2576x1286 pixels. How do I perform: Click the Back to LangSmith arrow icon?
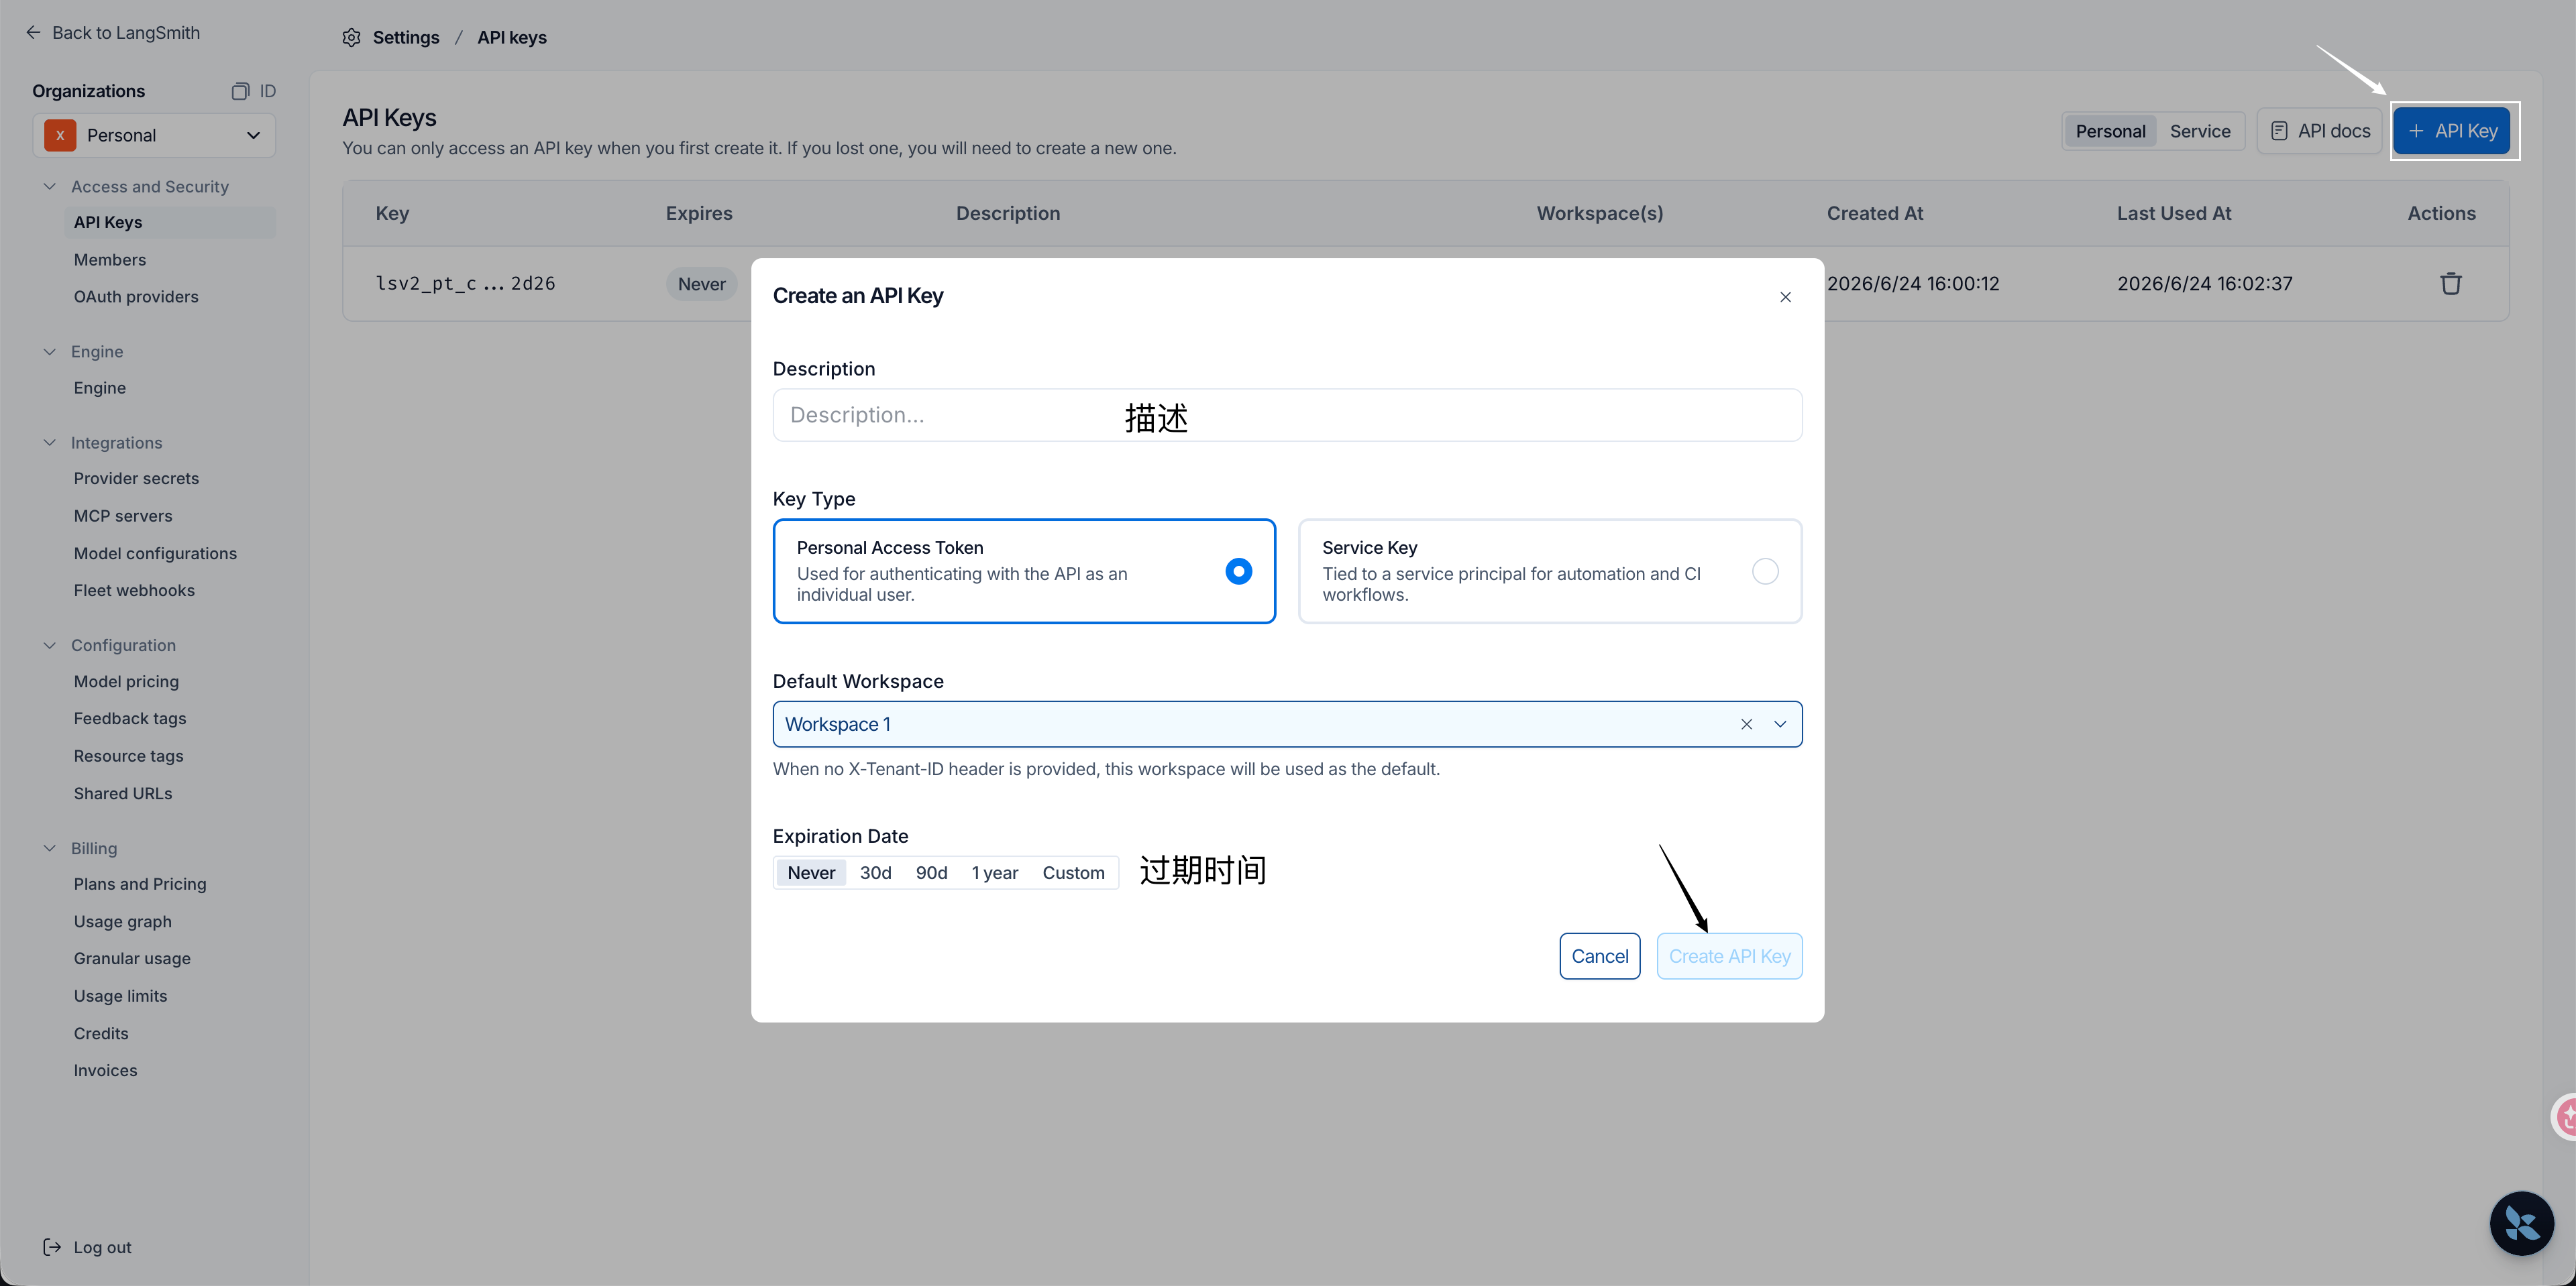(x=33, y=33)
